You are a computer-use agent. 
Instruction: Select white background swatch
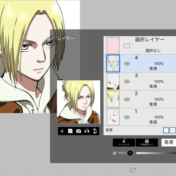(166, 130)
